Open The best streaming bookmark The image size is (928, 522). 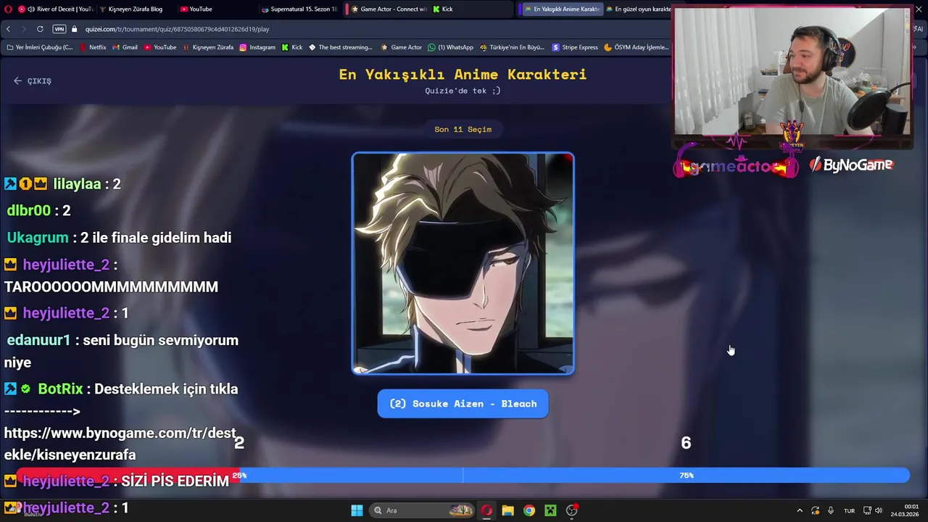(x=340, y=47)
